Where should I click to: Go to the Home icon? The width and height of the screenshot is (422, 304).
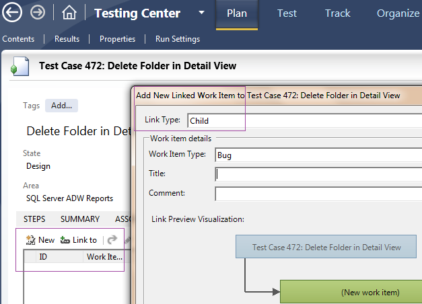coord(69,13)
